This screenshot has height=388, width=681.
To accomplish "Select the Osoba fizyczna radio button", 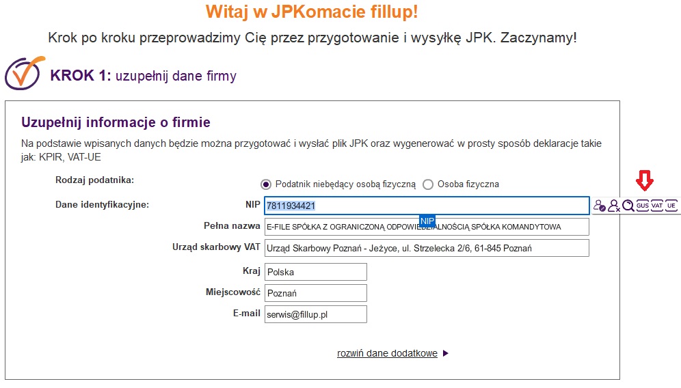I will point(428,184).
